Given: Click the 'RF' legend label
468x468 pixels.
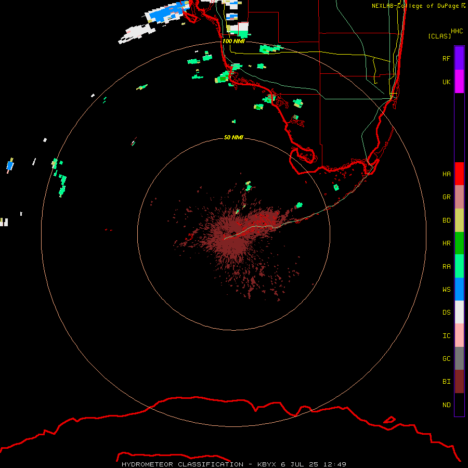Looking at the screenshot, I should [x=446, y=58].
